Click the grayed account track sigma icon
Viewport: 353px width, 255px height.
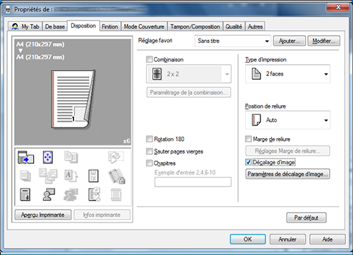(71, 194)
